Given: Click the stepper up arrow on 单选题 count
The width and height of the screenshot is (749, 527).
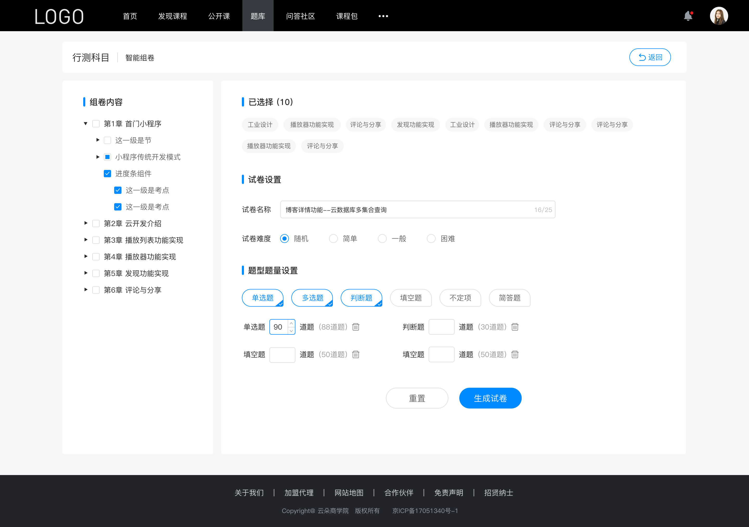Looking at the screenshot, I should point(291,323).
